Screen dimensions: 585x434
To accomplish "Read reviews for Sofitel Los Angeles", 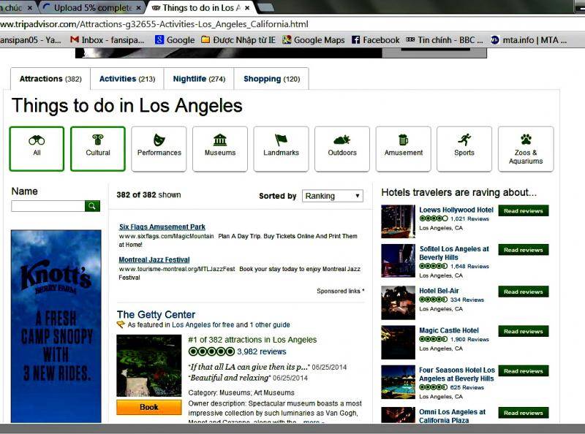I will (523, 250).
